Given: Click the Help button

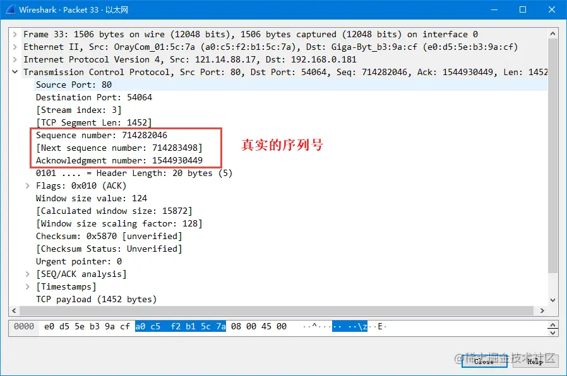Looking at the screenshot, I should [x=535, y=361].
